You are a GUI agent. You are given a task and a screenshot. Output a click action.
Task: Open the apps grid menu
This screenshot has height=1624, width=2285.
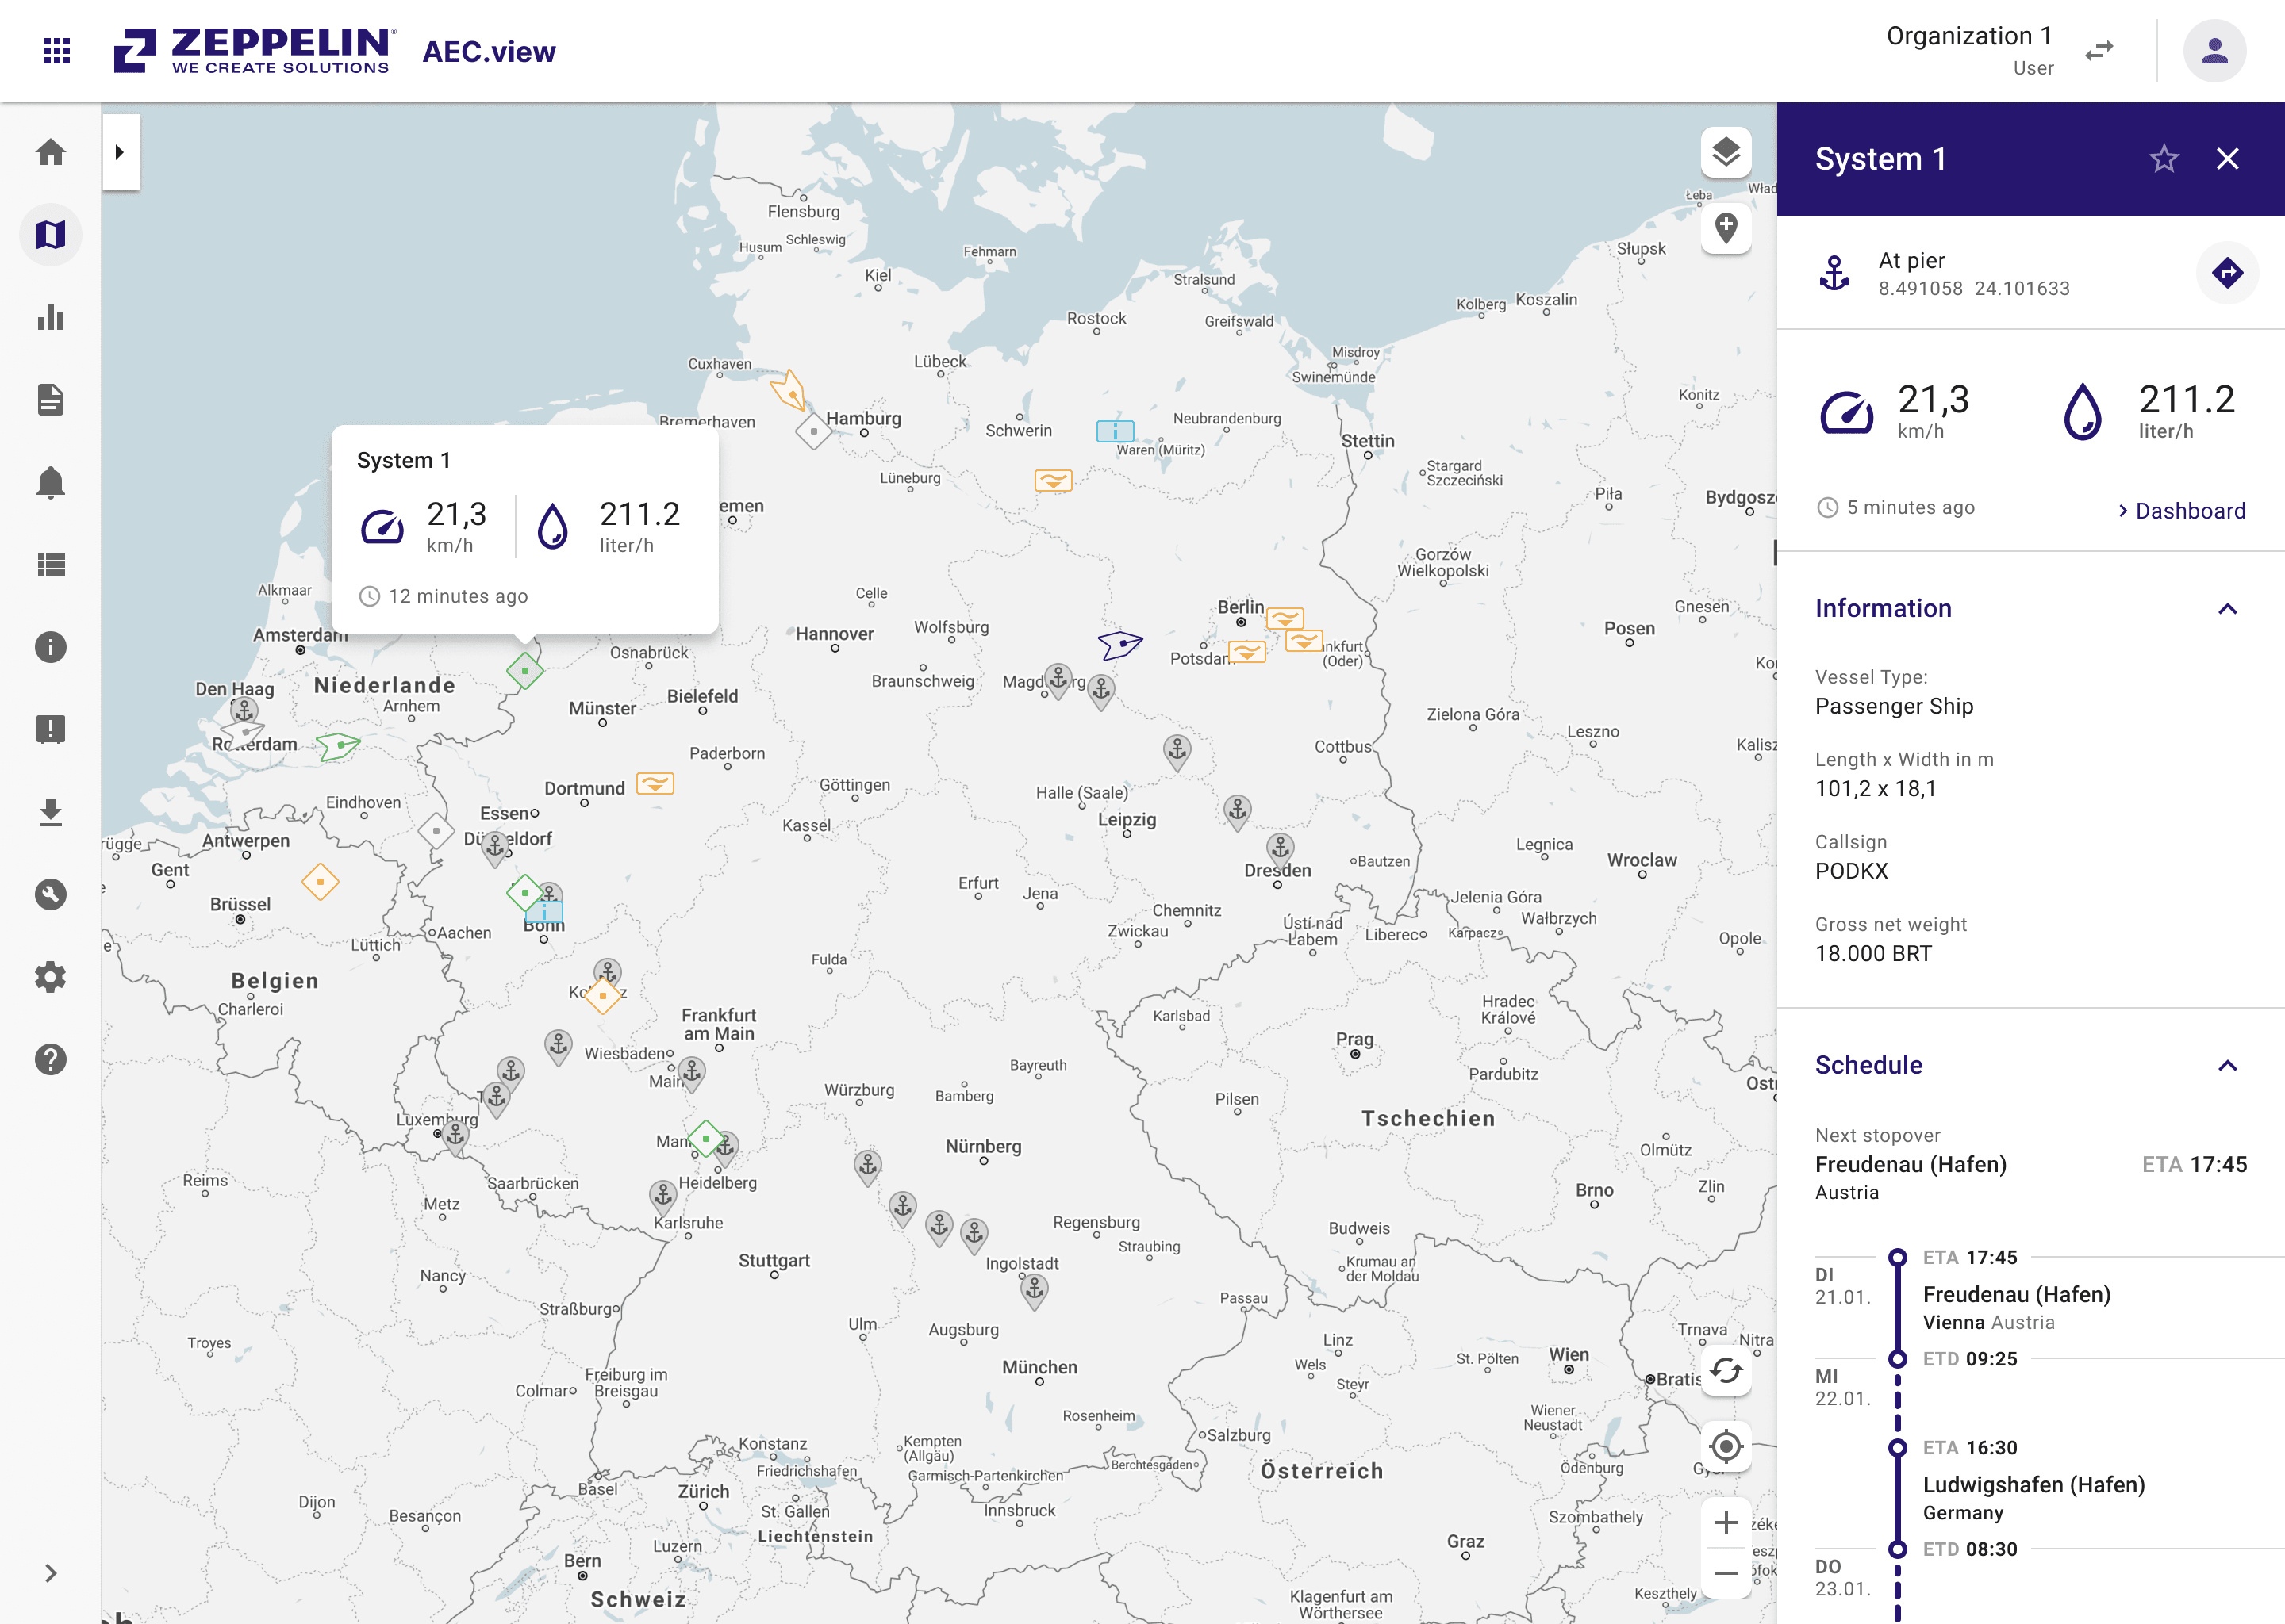[57, 51]
